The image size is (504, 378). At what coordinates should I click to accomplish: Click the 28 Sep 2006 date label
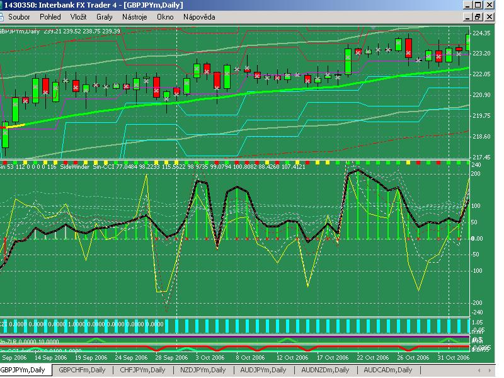pos(171,357)
